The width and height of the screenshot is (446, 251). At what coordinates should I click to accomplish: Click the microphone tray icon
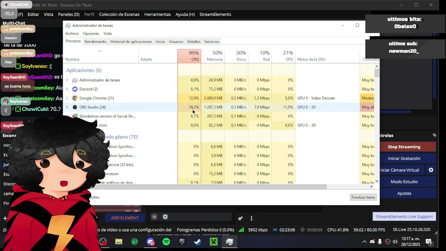point(380,242)
